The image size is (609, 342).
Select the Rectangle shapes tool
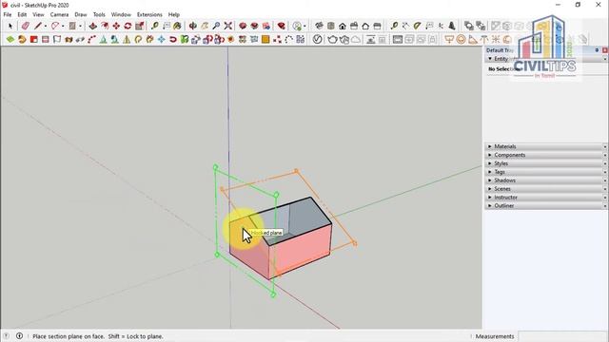(72, 26)
